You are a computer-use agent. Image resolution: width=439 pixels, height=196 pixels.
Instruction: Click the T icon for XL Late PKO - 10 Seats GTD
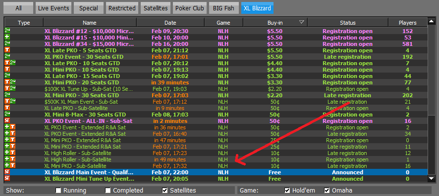click(x=7, y=63)
